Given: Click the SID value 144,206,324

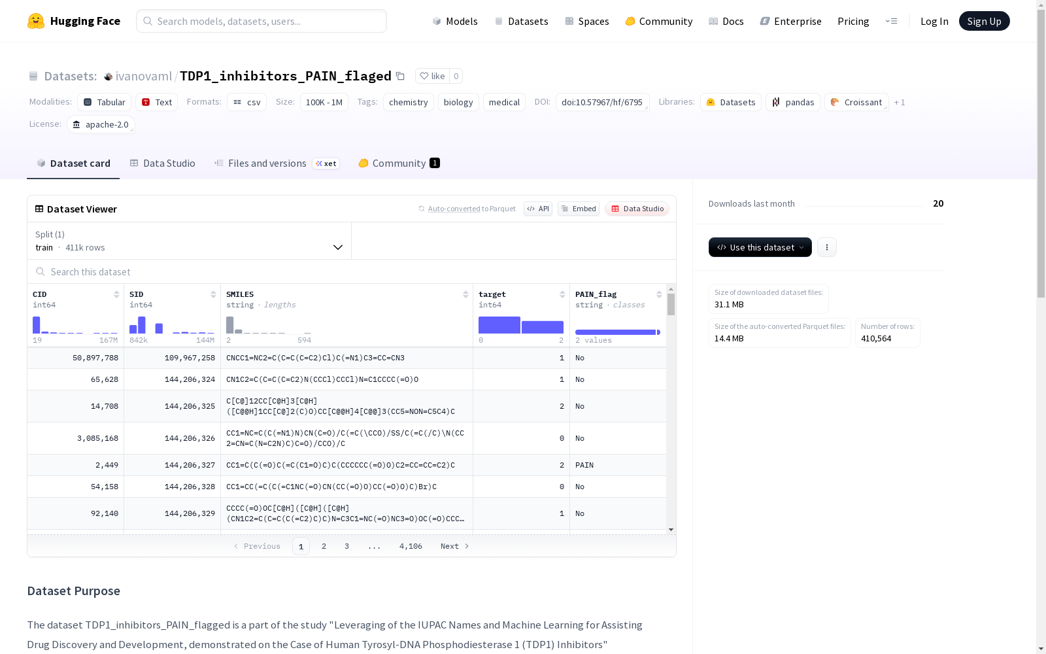Looking at the screenshot, I should tap(190, 379).
